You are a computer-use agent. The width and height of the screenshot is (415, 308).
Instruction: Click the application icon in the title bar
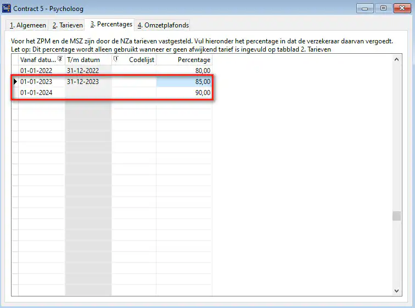(7, 8)
